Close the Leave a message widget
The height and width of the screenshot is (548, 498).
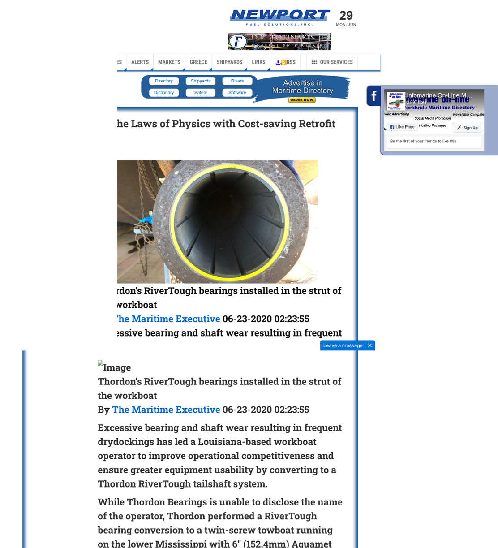pos(370,345)
